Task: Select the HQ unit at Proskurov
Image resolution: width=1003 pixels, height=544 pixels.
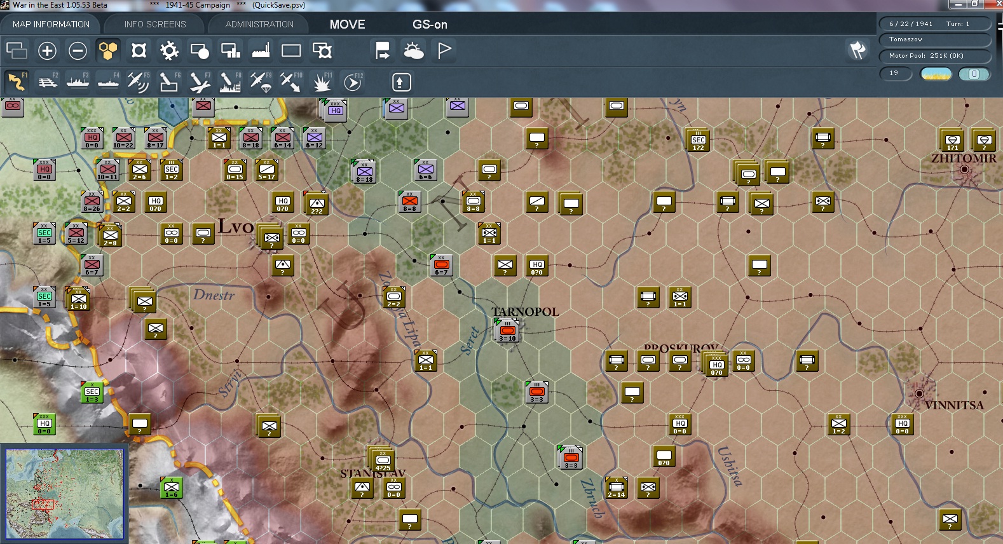Action: pyautogui.click(x=717, y=364)
